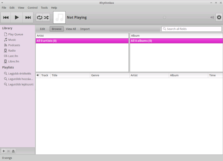Click the eject button

[13, 151]
